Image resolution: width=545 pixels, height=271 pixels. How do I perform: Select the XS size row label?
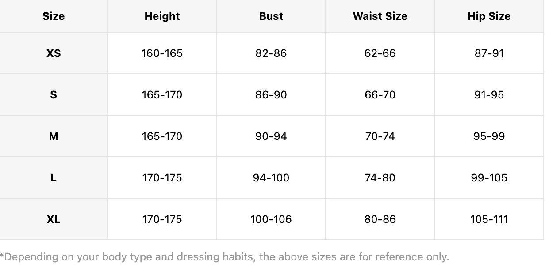(x=54, y=53)
